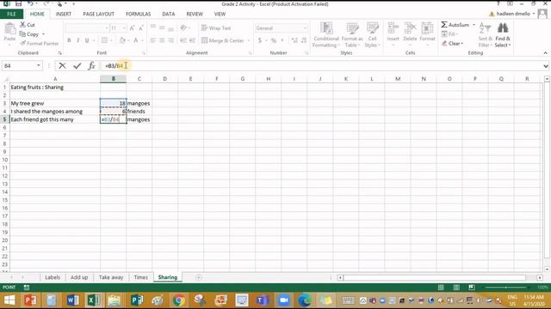
Task: Open Word from the taskbar
Action: pyautogui.click(x=72, y=300)
